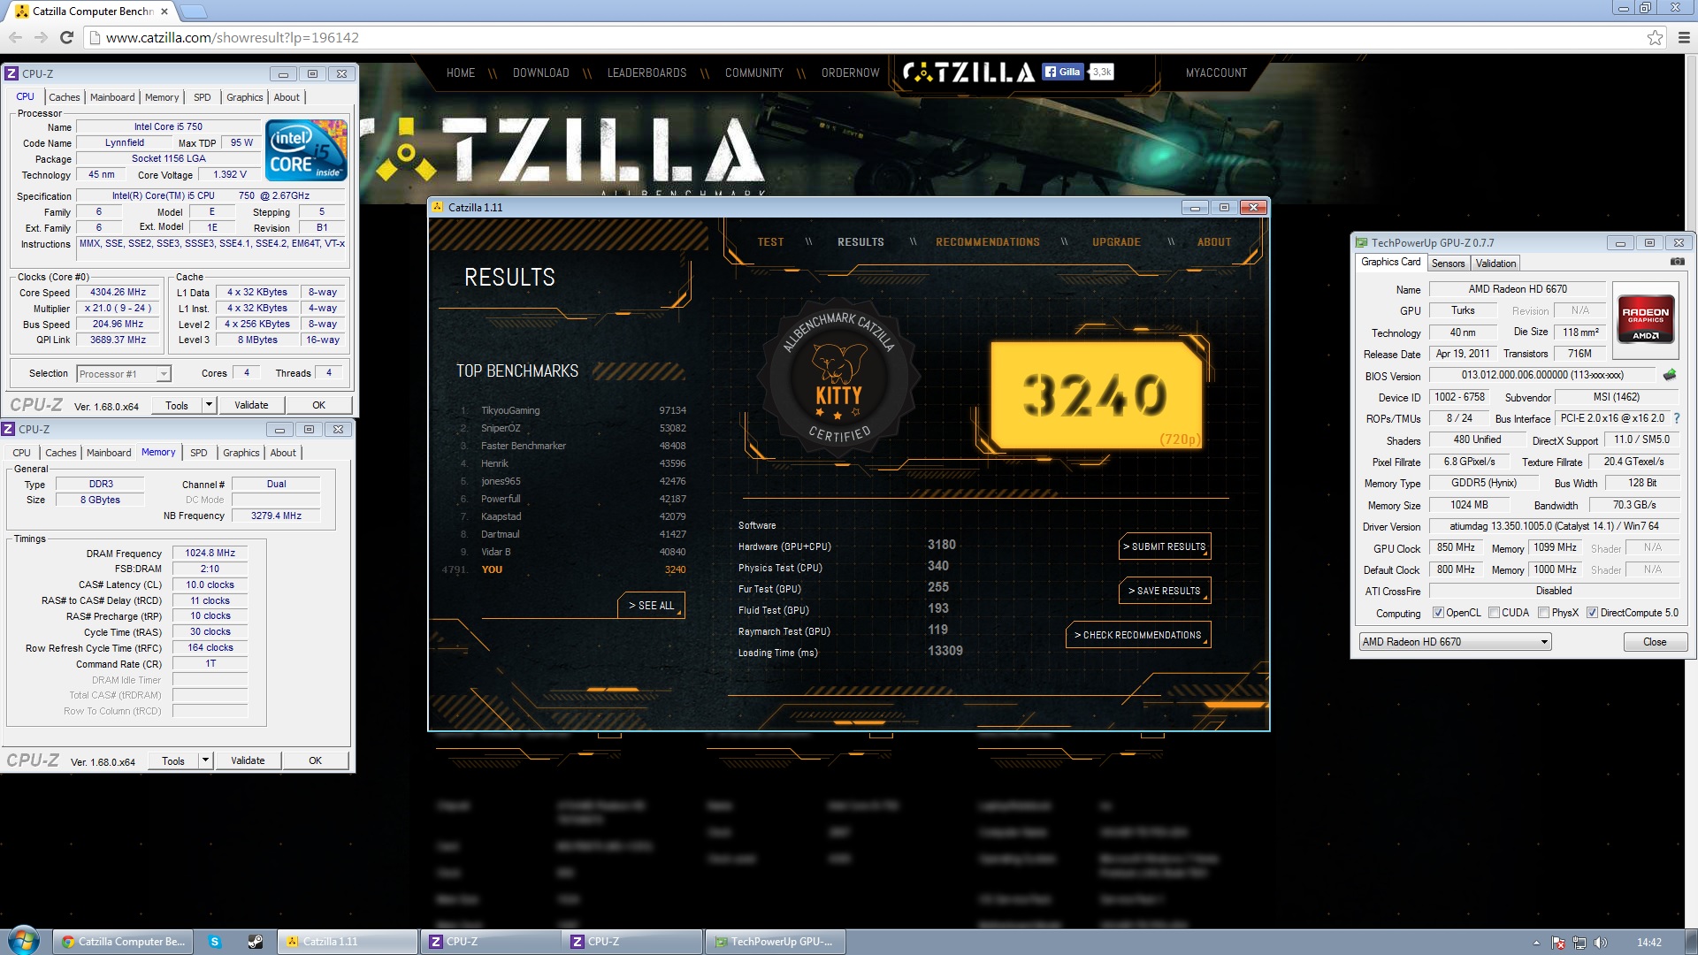Click the Catzilla logo in site header
The height and width of the screenshot is (955, 1698).
pyautogui.click(x=968, y=73)
